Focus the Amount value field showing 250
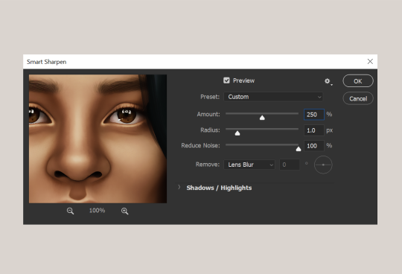The image size is (402, 274). click(314, 115)
